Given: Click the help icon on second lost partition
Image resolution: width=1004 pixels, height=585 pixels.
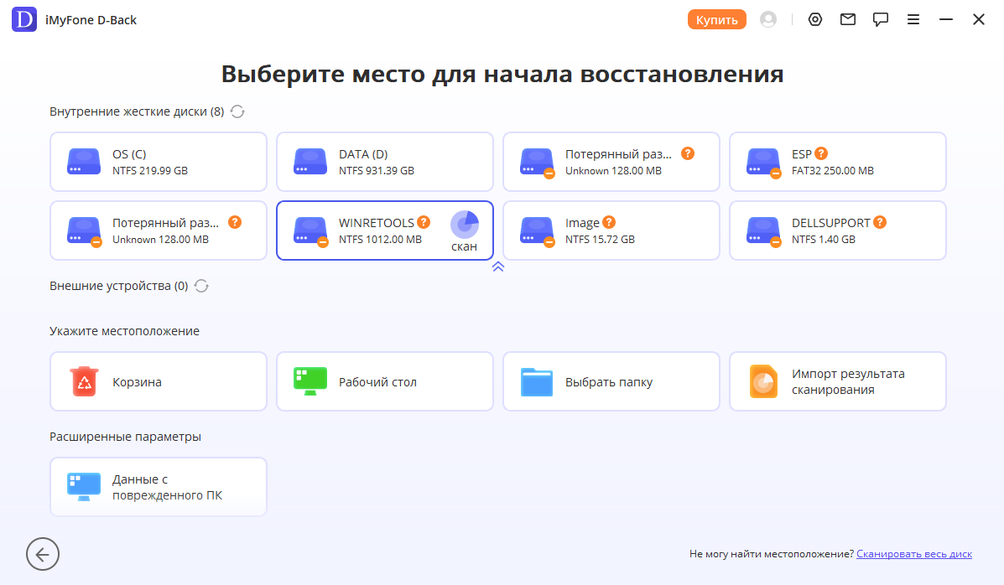Looking at the screenshot, I should (x=235, y=222).
